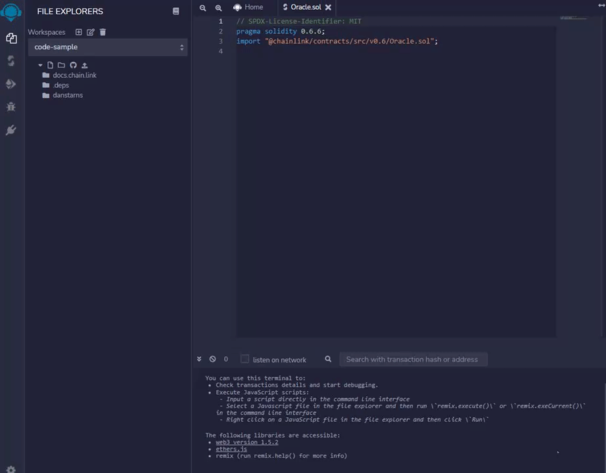Viewport: 606px width, 473px height.
Task: Clone a Git repository via the GitHub icon
Action: (73, 64)
